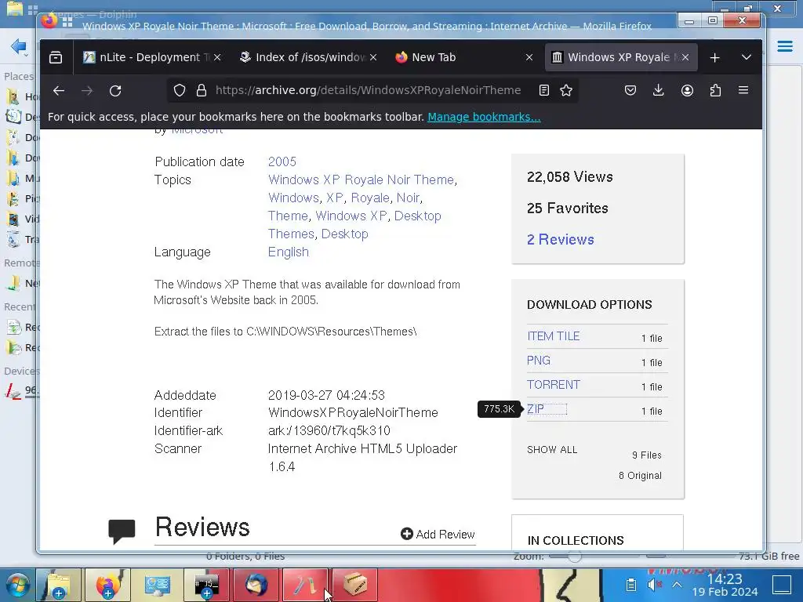Open the Pocket save icon

click(630, 91)
